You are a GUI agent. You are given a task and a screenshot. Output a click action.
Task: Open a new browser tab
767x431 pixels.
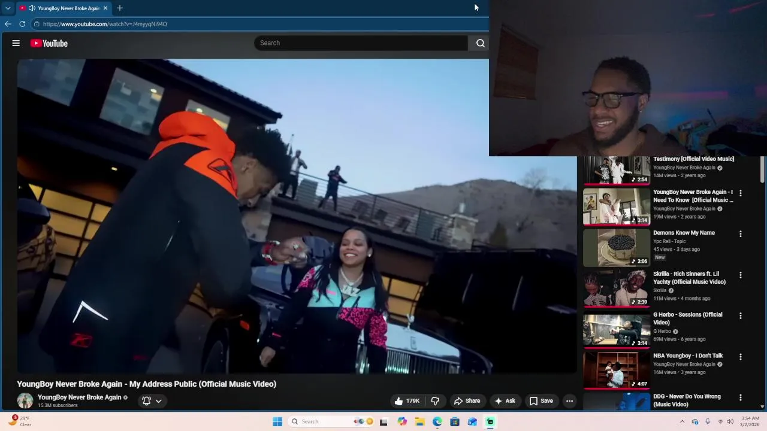pyautogui.click(x=120, y=8)
